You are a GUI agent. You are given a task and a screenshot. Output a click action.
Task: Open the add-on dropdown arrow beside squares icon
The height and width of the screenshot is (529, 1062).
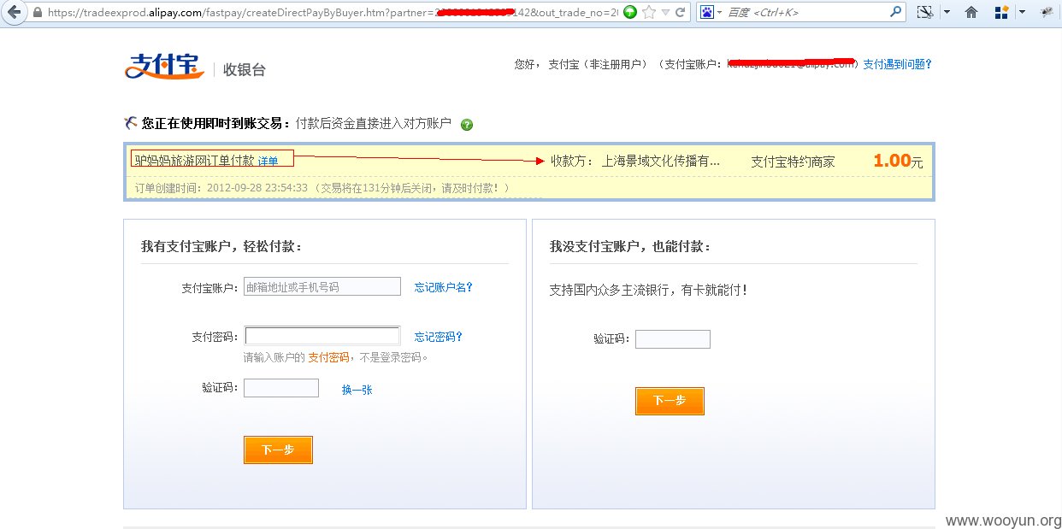click(1020, 13)
